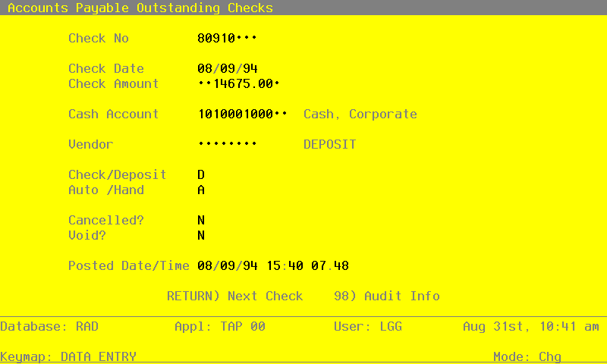Click the Cancelled? label
The width and height of the screenshot is (607, 364).
(x=106, y=220)
